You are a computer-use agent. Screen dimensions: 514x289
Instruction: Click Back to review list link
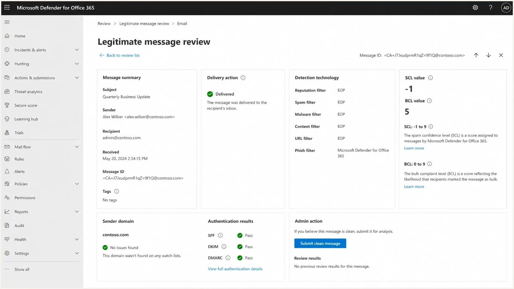click(x=119, y=55)
